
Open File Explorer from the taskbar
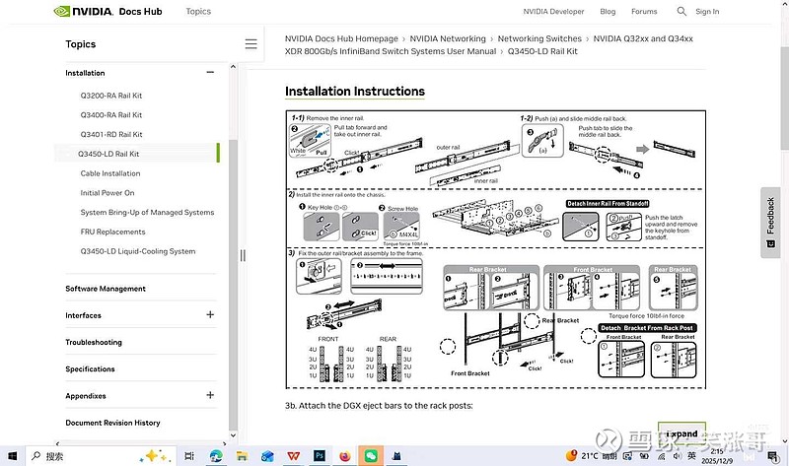click(x=242, y=456)
